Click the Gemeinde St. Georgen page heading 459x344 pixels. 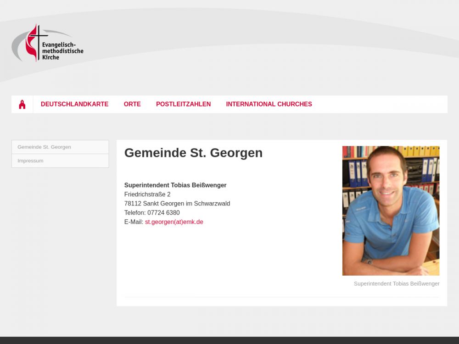(x=194, y=153)
